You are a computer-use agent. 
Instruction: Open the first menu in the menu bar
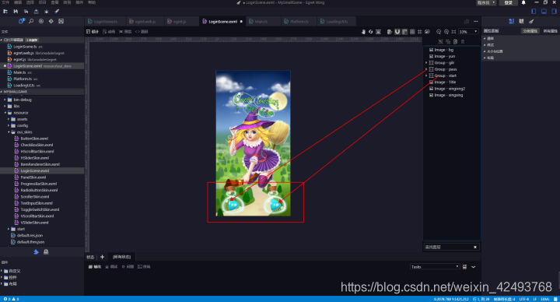(x=5, y=2)
